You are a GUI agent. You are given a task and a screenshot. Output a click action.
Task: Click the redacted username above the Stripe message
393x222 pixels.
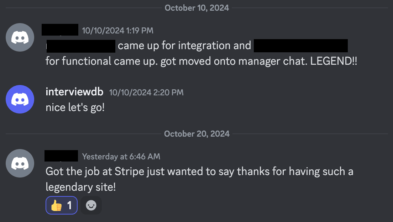coord(61,156)
